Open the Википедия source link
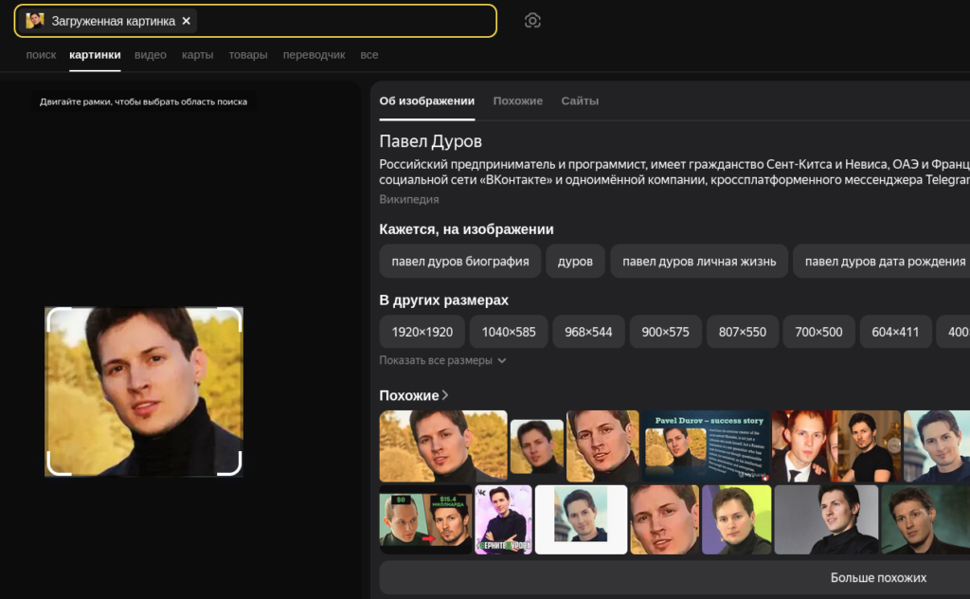 tap(408, 199)
